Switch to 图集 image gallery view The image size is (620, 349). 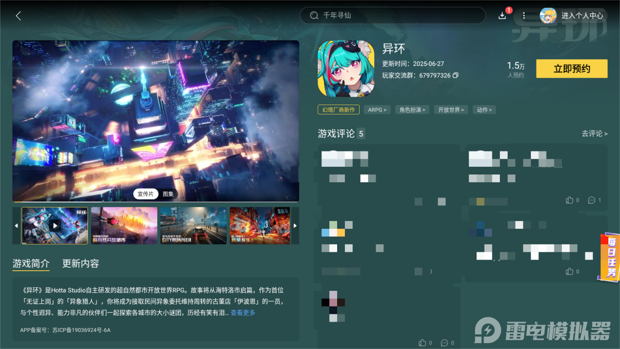tap(168, 194)
